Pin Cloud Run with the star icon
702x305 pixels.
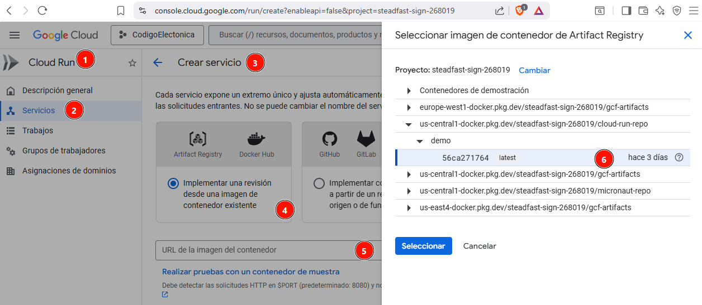pos(132,63)
